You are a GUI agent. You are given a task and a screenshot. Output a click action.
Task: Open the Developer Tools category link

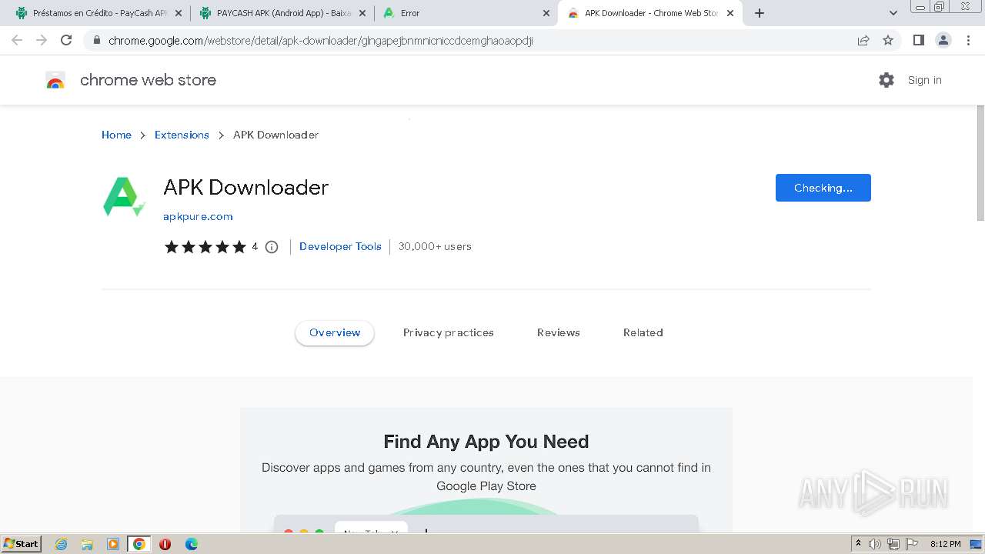click(340, 247)
